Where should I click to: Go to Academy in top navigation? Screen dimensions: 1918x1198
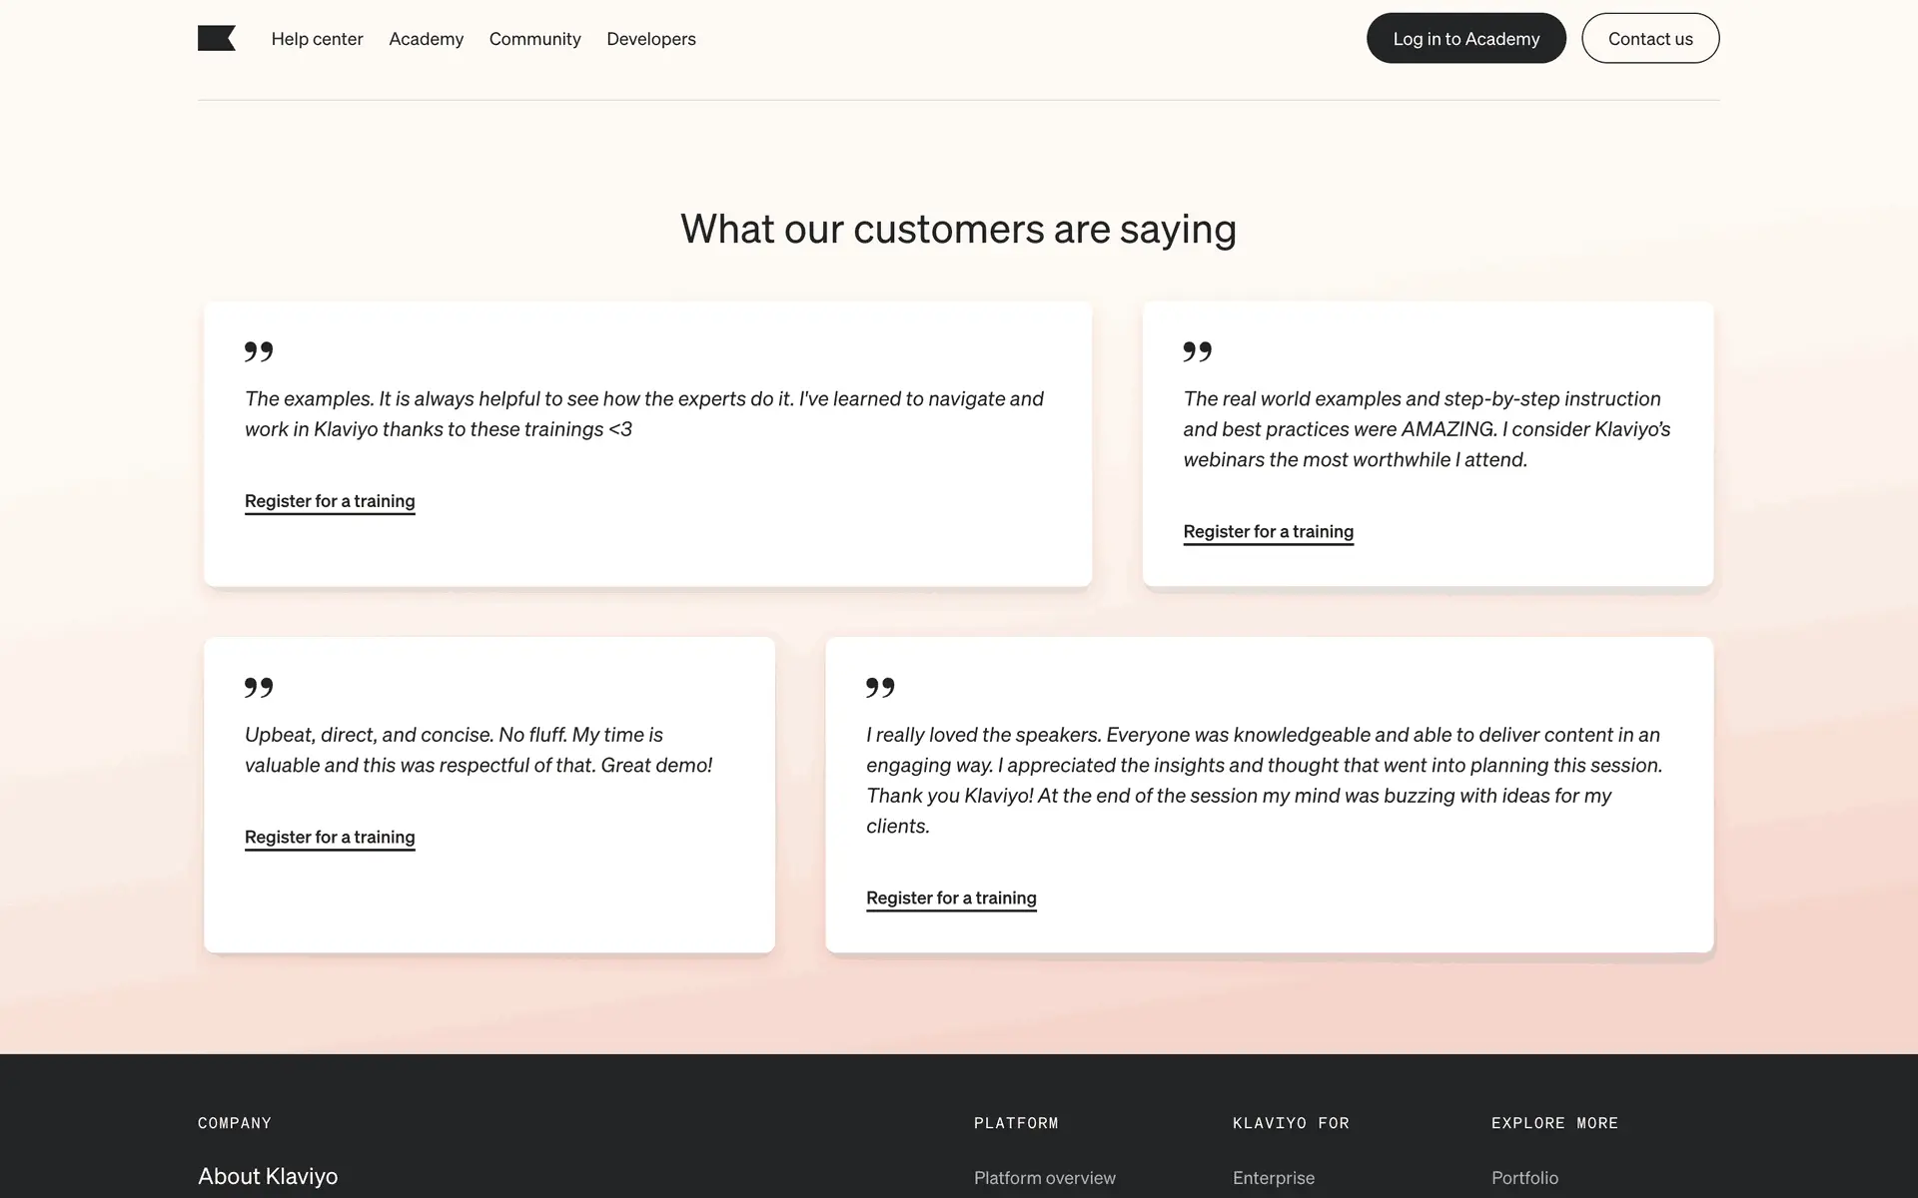tap(426, 39)
